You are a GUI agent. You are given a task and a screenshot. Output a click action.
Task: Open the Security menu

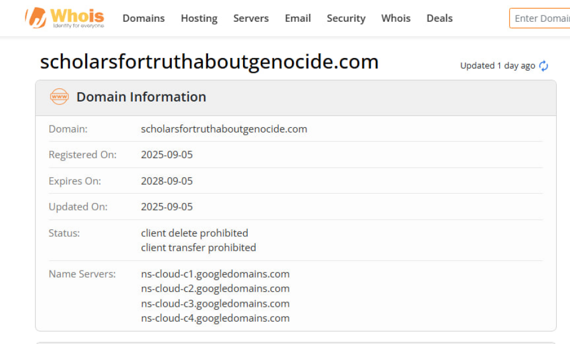click(x=346, y=18)
